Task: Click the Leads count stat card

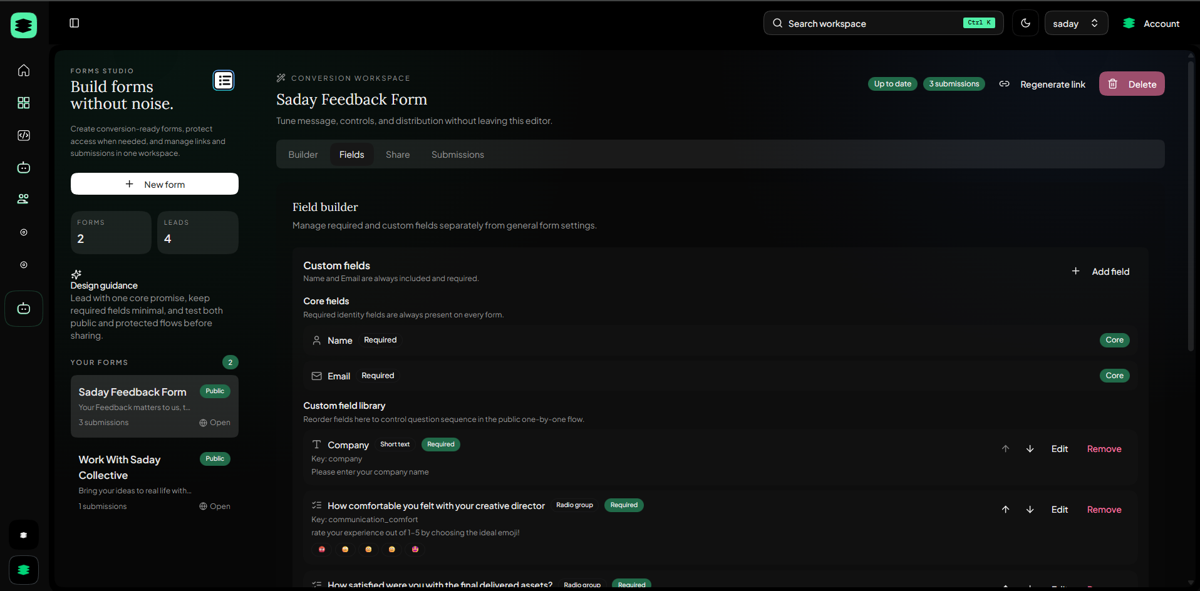Action: pyautogui.click(x=198, y=232)
